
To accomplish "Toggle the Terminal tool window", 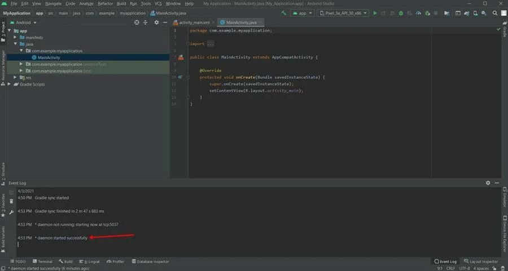I will [x=42, y=261].
